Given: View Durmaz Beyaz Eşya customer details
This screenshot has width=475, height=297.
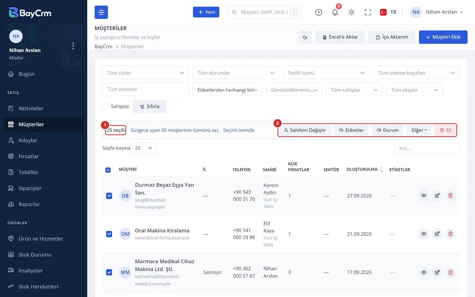Looking at the screenshot, I should (x=424, y=196).
